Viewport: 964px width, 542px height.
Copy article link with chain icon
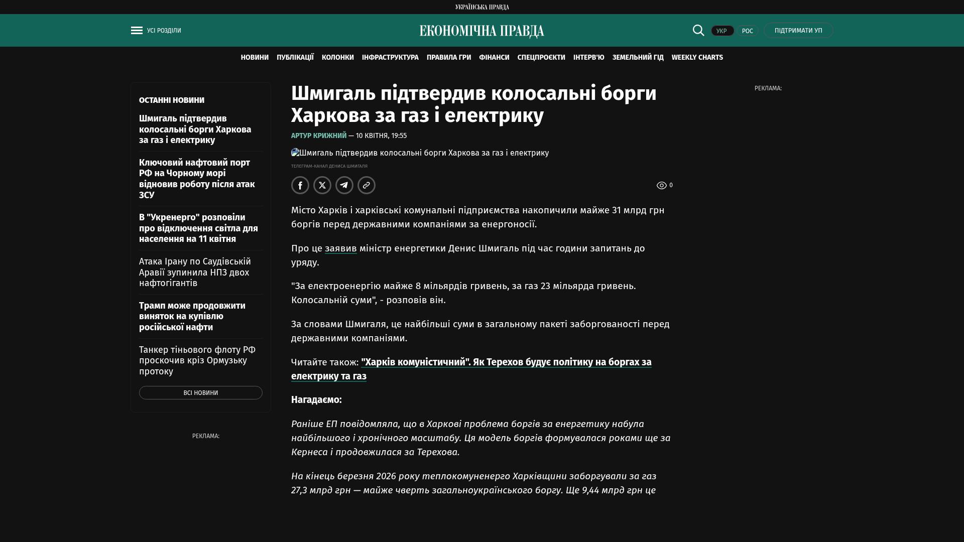[x=367, y=185]
